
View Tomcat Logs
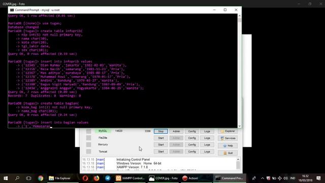[x=207, y=151]
